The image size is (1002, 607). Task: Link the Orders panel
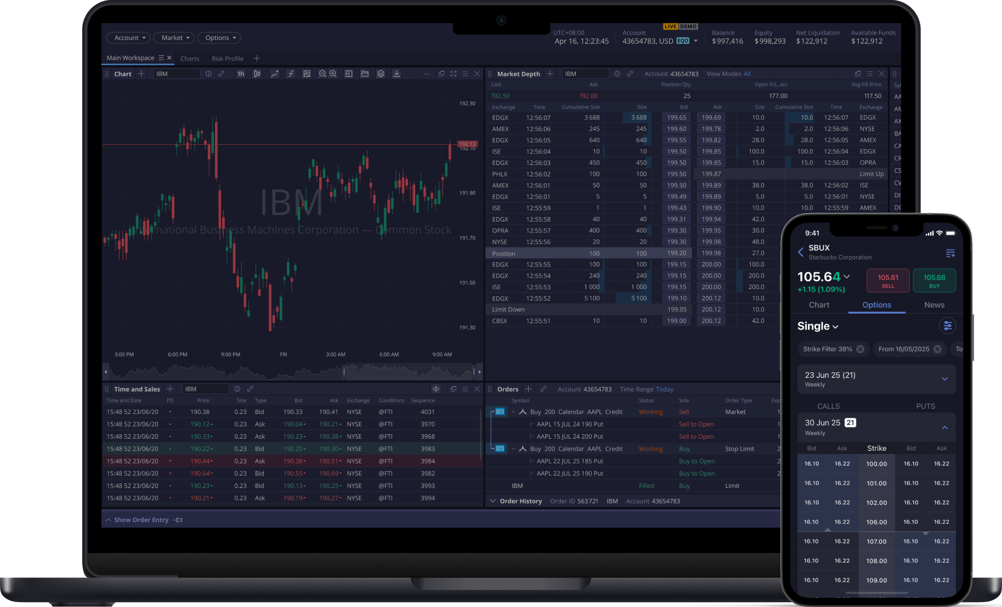pyautogui.click(x=544, y=389)
